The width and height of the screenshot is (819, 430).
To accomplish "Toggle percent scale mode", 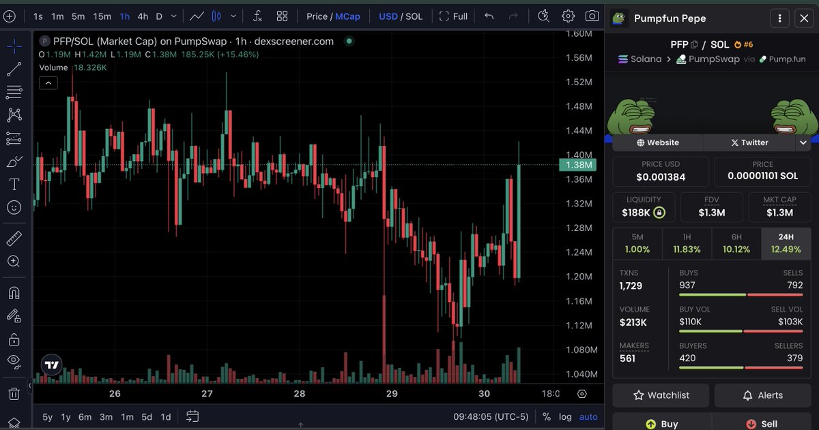I will click(547, 417).
